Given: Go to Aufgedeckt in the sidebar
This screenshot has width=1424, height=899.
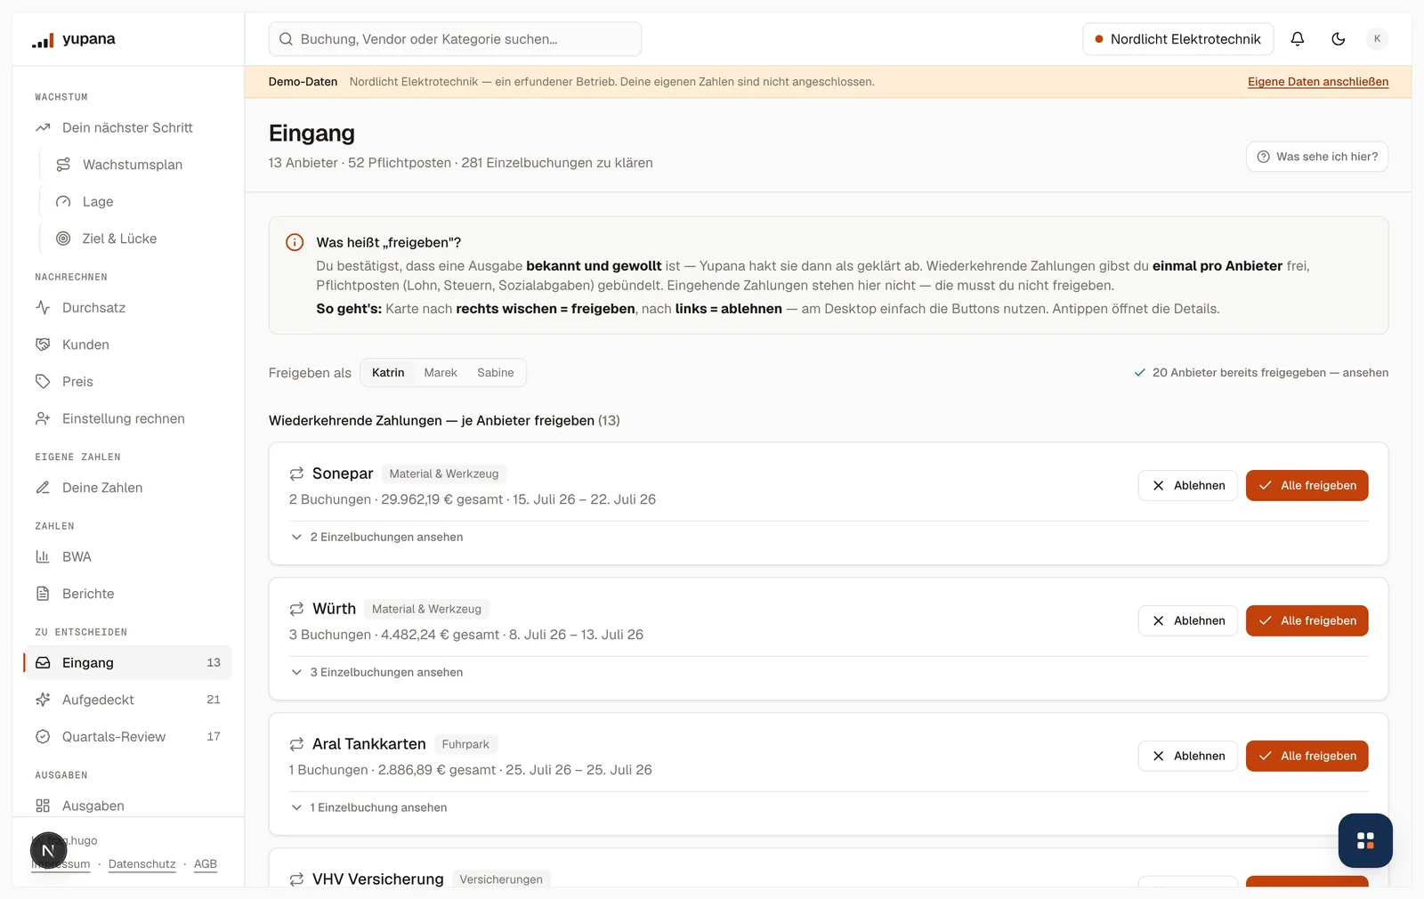Looking at the screenshot, I should click(127, 700).
